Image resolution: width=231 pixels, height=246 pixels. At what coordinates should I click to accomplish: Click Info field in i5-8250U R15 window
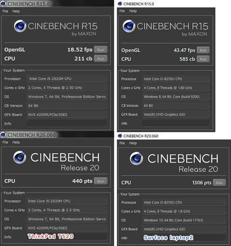176,124
